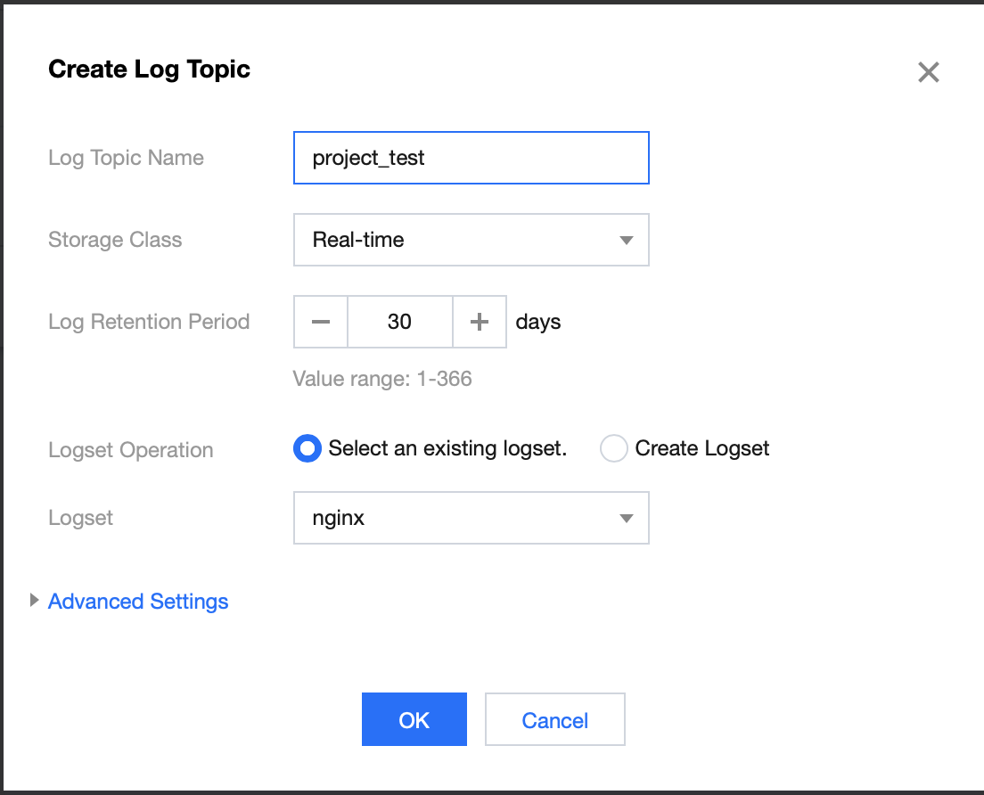Click the "Create Logset" label text
Screen dimensions: 984x795
(701, 448)
